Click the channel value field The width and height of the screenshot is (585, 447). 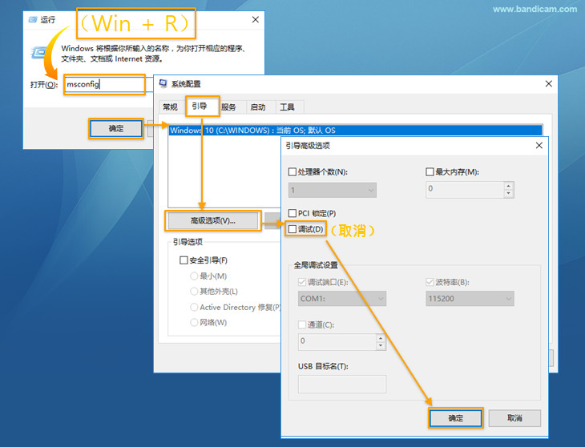[x=337, y=341]
